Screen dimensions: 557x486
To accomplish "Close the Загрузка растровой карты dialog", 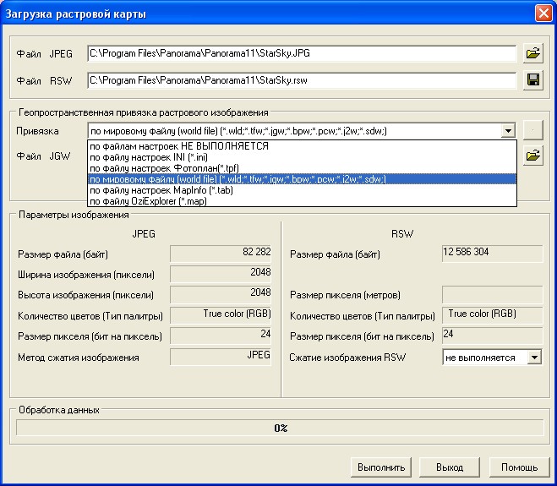I will click(543, 14).
